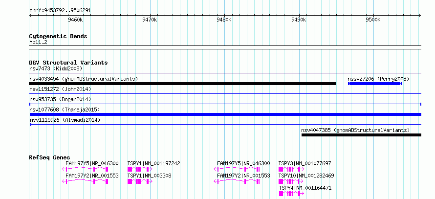The width and height of the screenshot is (435, 199).
Task: Select the TSPY4|NM_001164471 gene label
Action: [x=305, y=188]
